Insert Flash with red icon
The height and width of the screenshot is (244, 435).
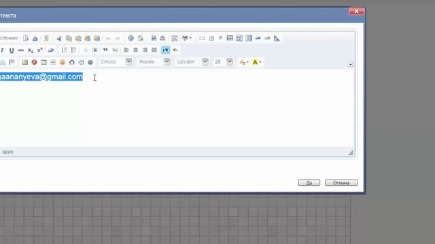34,62
